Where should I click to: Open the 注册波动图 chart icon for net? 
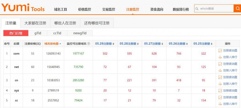[x=220, y=64]
